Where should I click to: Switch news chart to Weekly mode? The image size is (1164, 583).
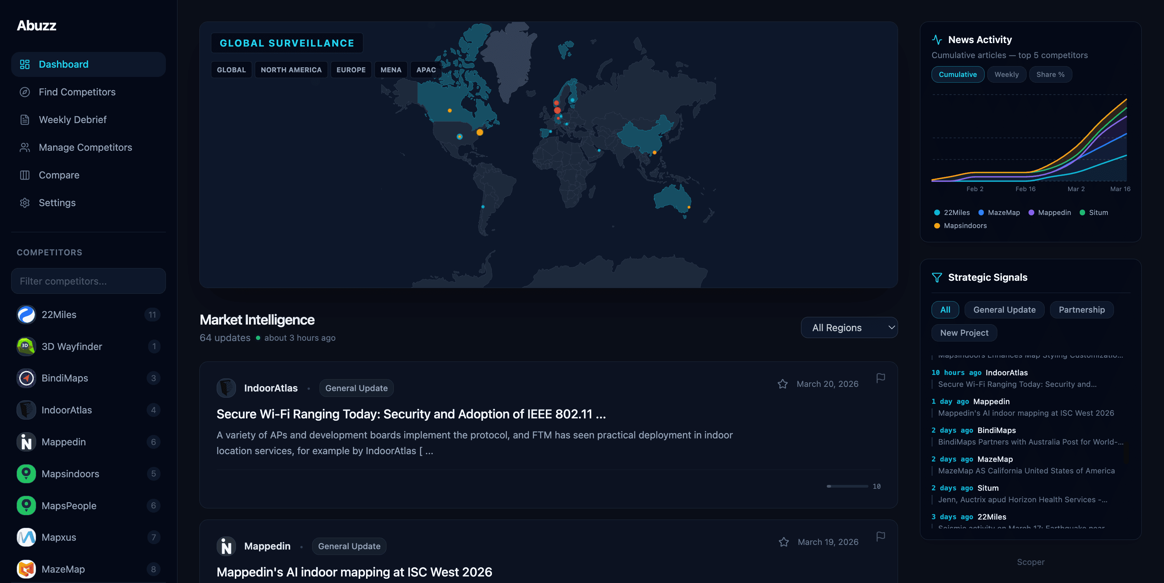(1006, 74)
